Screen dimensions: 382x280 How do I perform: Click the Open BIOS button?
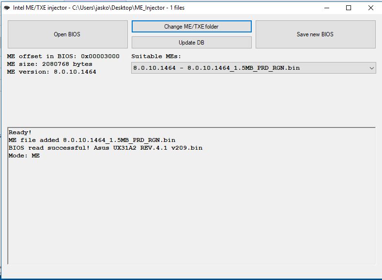click(x=67, y=34)
